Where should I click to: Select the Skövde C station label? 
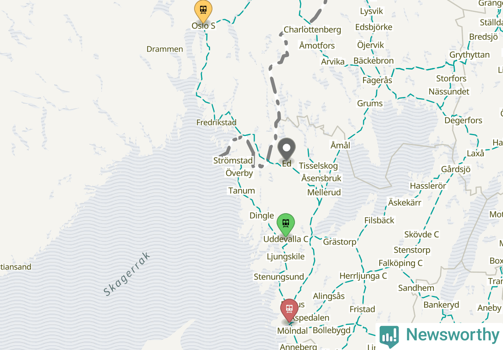pos(421,235)
